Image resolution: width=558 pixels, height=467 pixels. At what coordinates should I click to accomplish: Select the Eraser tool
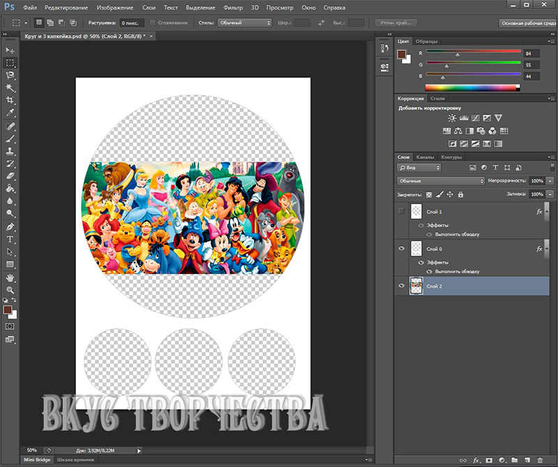[10, 176]
